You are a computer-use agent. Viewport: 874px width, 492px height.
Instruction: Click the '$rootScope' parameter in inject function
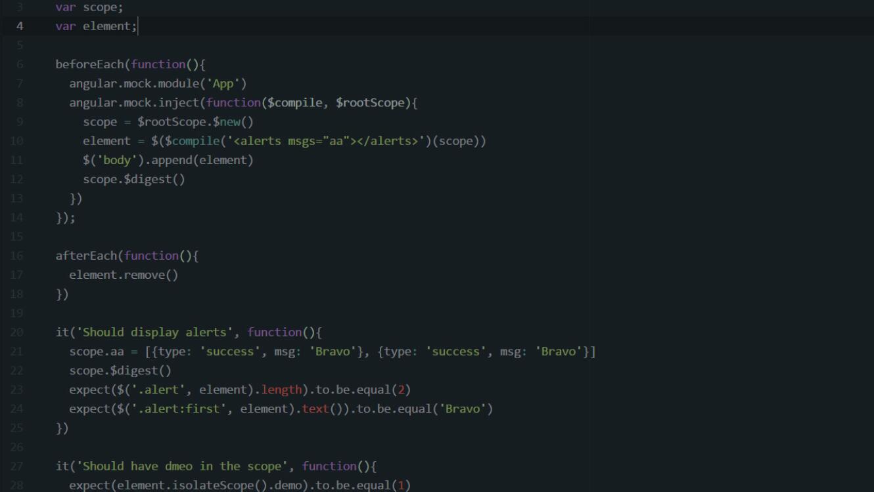(370, 103)
